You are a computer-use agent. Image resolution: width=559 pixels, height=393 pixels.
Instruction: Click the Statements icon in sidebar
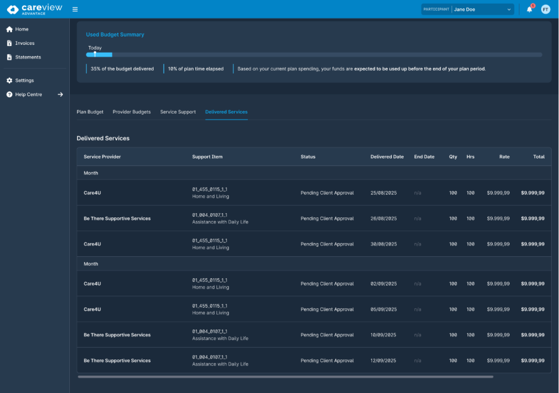(10, 57)
